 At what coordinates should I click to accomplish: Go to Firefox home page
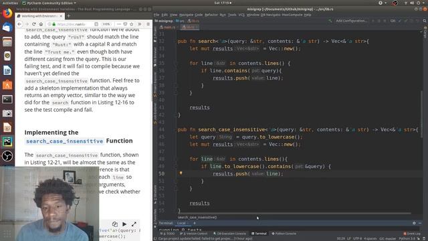tap(41, 24)
